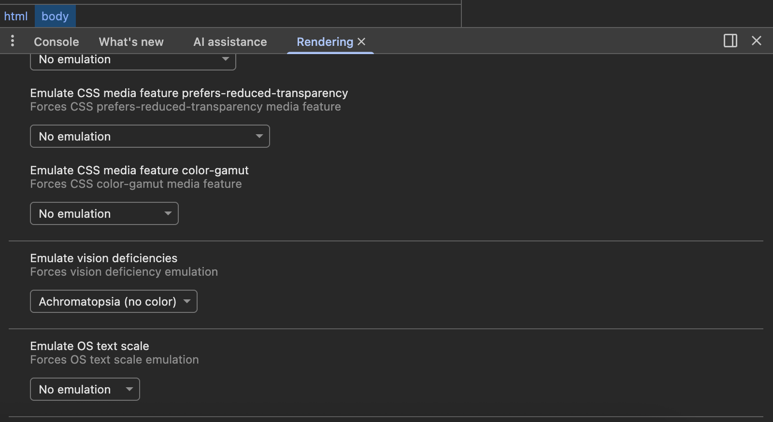Click the drawer layout toggle icon
Viewport: 773px width, 422px height.
(x=730, y=41)
